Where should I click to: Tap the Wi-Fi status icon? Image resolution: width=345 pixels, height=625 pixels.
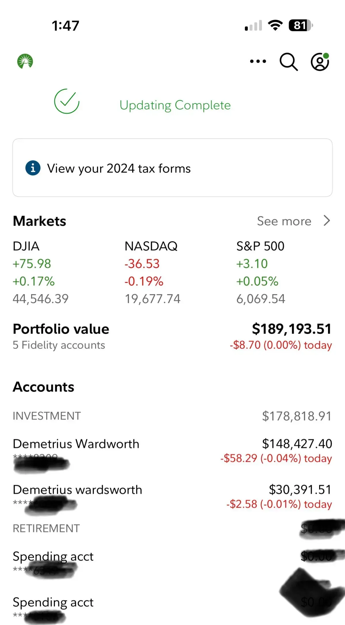tap(275, 25)
